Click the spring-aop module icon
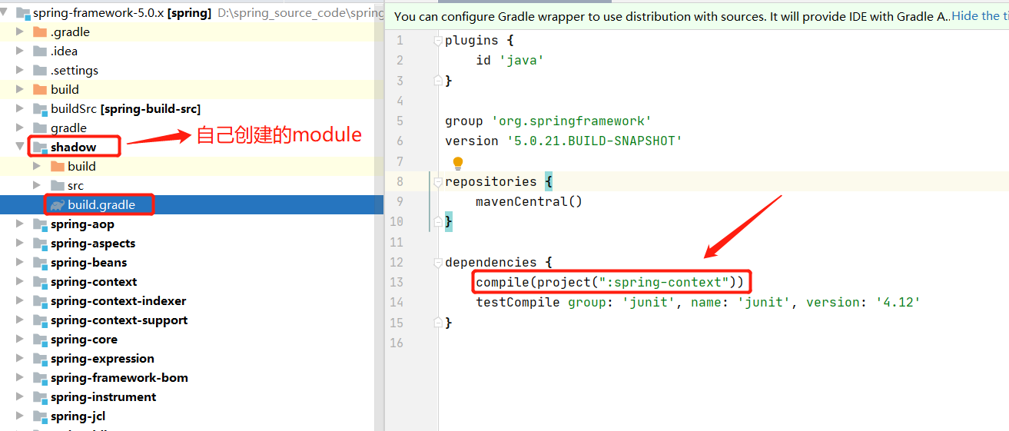 (x=40, y=224)
